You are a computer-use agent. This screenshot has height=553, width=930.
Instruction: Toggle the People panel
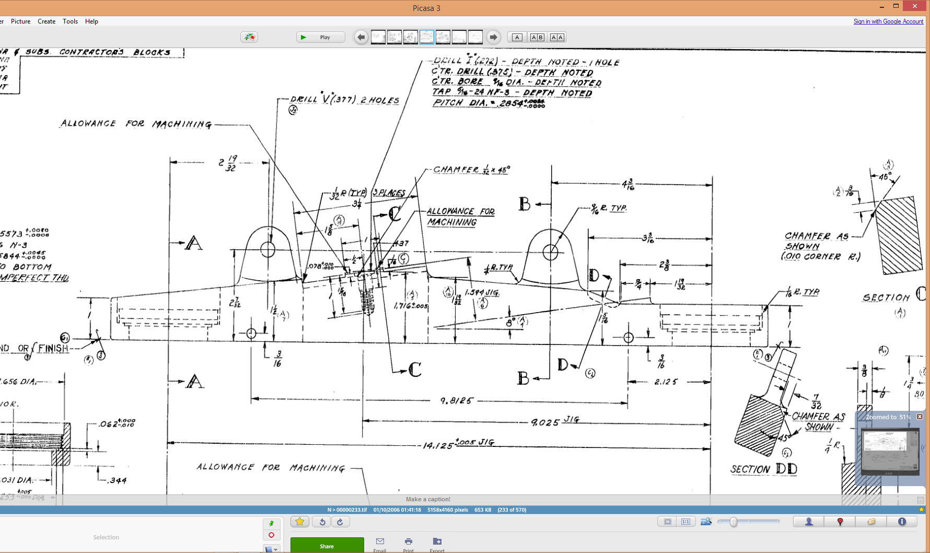click(x=809, y=522)
